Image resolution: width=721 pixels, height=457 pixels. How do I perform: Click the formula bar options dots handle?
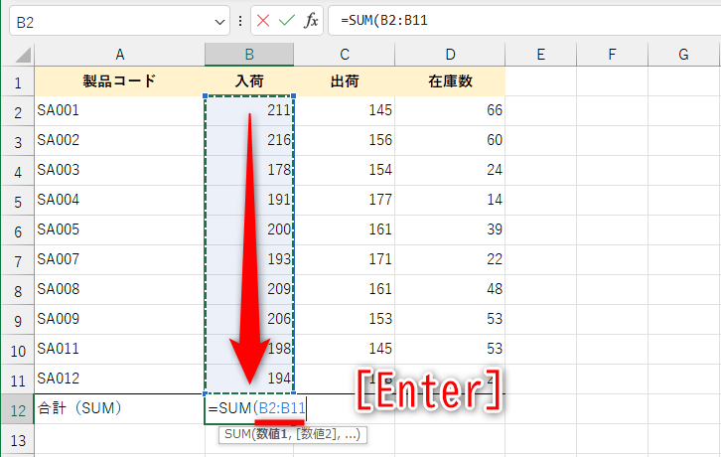(240, 21)
